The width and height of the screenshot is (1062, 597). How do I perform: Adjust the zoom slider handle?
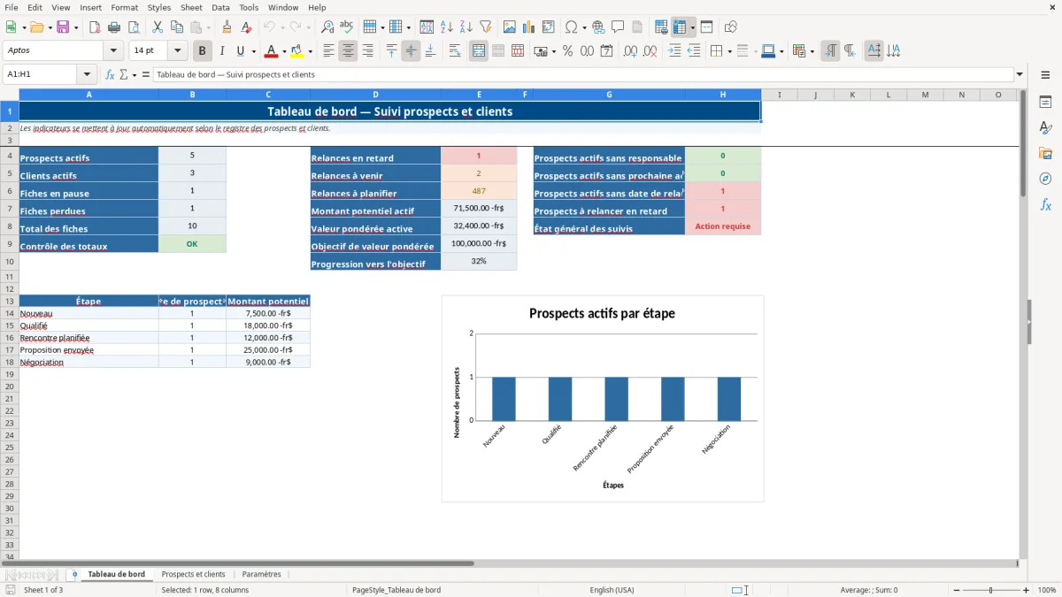991,590
